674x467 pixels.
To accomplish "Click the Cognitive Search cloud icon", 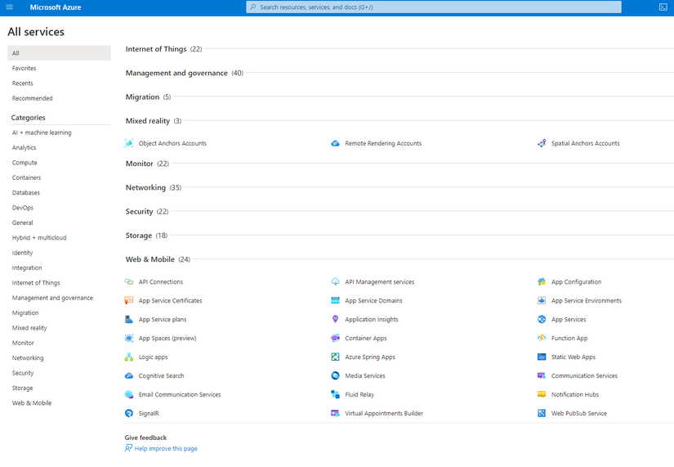I will (129, 375).
